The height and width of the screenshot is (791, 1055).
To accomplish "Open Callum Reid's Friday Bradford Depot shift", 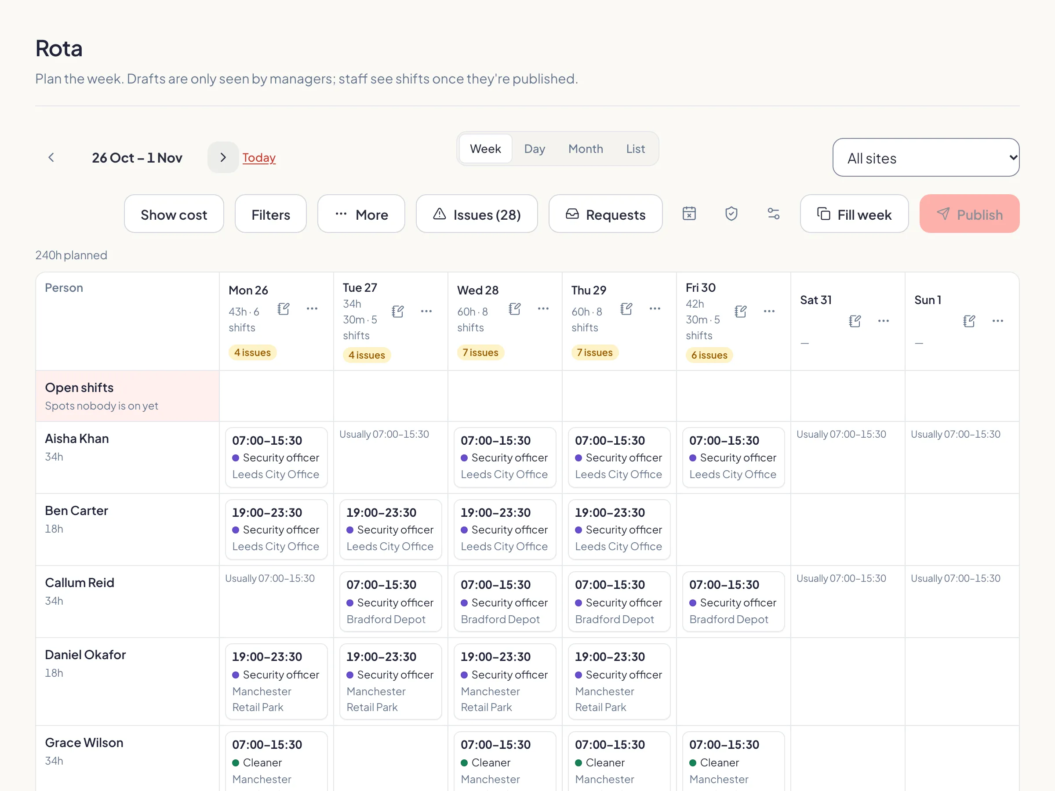I will coord(733,602).
